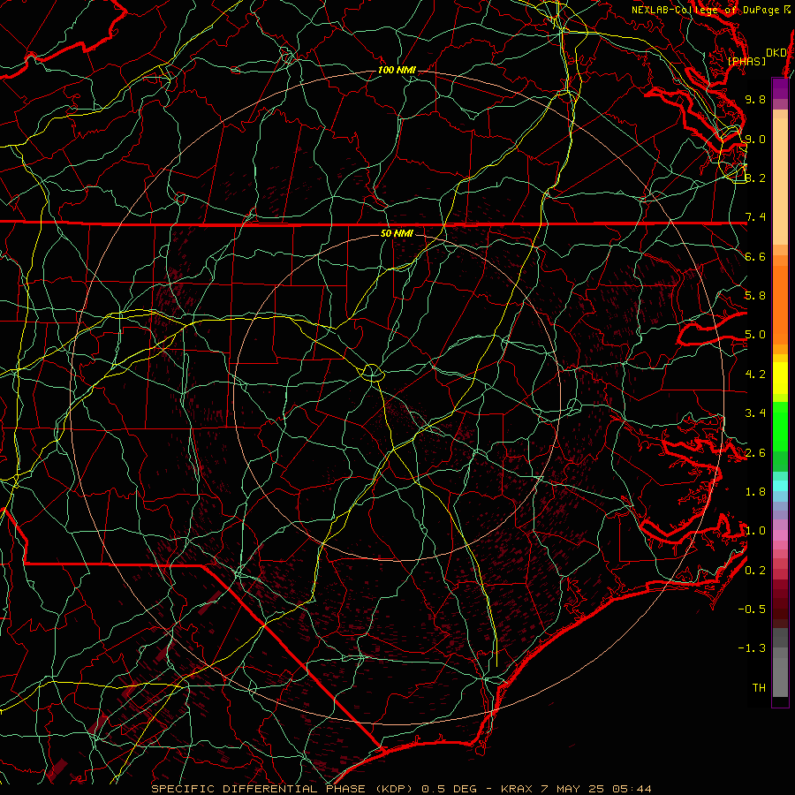The height and width of the screenshot is (795, 795).
Task: Click the "DKD" label above the color scale
Action: 776,53
